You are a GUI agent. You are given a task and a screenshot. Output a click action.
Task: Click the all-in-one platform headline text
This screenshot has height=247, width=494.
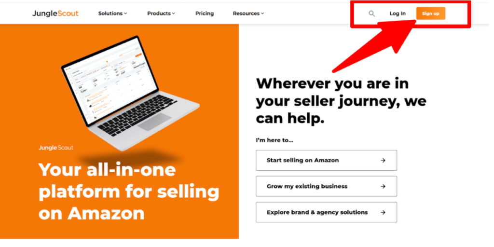[129, 191]
